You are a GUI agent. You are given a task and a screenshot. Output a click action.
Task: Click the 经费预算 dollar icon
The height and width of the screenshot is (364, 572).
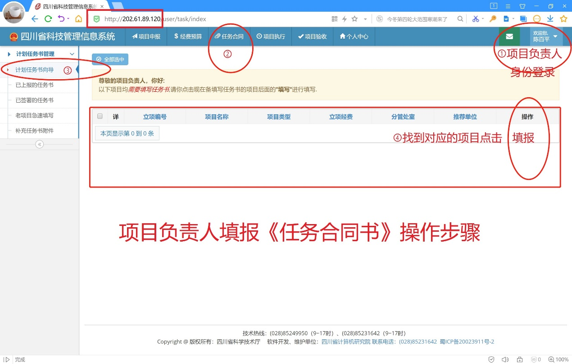point(176,36)
